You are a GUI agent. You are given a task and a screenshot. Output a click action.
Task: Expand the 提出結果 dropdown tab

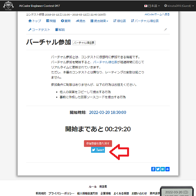99,21
